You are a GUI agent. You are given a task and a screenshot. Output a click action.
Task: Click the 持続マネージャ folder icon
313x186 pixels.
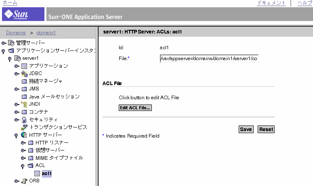point(24,82)
